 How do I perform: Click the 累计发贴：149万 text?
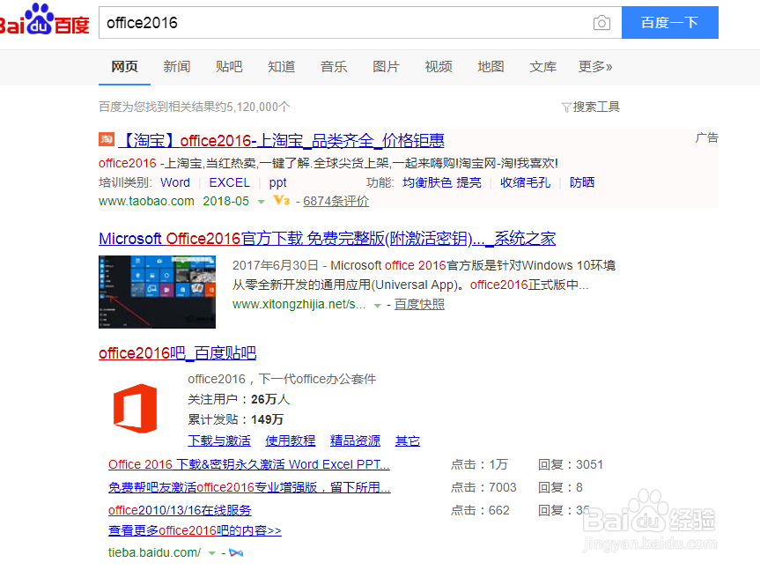pos(235,419)
